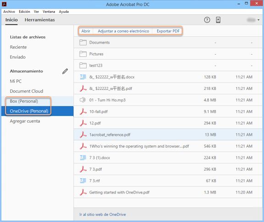Select 1Who's winning the operating system file name
The width and height of the screenshot is (264, 222).
point(139,146)
